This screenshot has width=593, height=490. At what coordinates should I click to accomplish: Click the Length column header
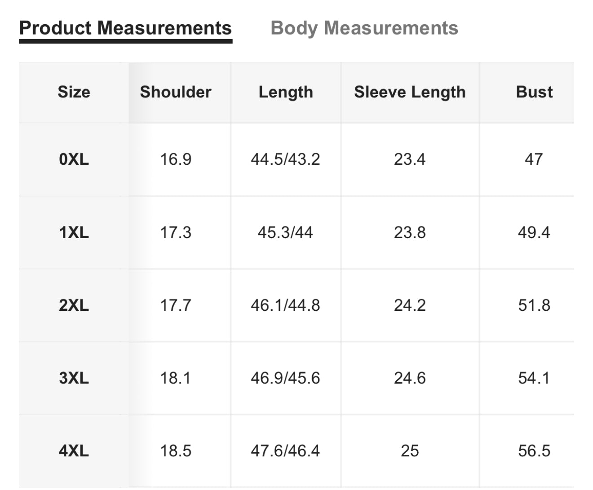pos(286,92)
